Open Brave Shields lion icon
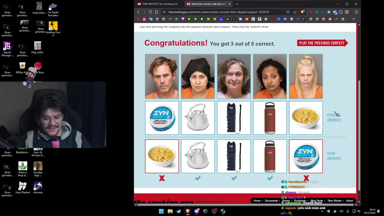The width and height of the screenshot is (384, 216). pyautogui.click(x=302, y=12)
